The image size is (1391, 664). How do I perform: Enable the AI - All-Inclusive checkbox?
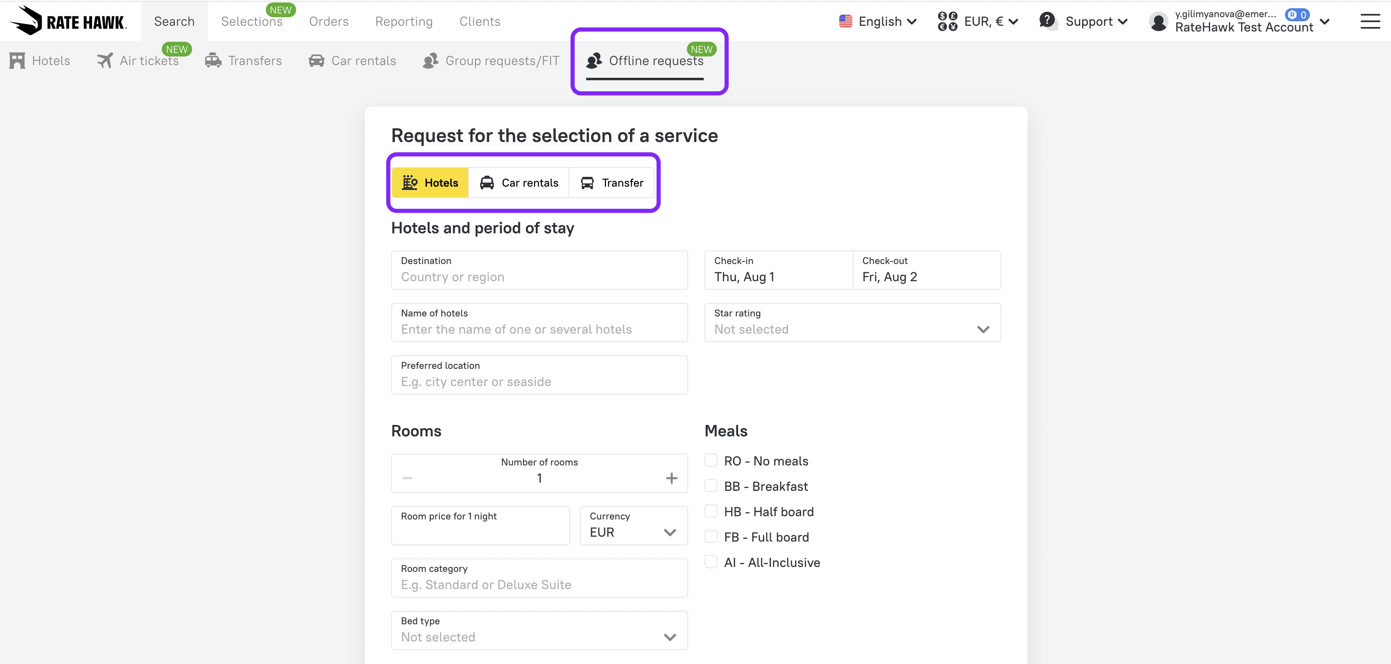[x=711, y=562]
